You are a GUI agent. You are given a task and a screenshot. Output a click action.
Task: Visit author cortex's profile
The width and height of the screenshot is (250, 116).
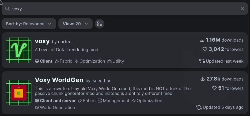(64, 42)
